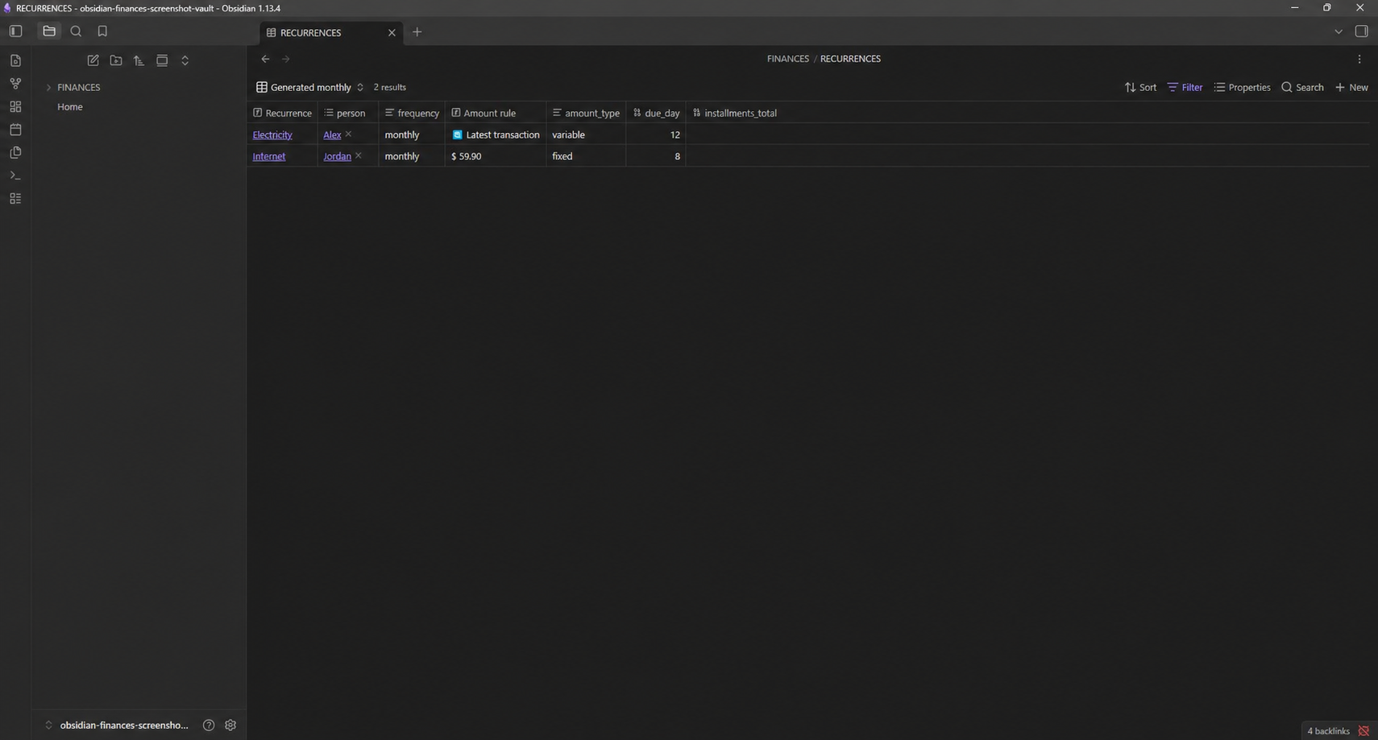Remove Alex from person cell
1378x740 pixels.
(348, 134)
